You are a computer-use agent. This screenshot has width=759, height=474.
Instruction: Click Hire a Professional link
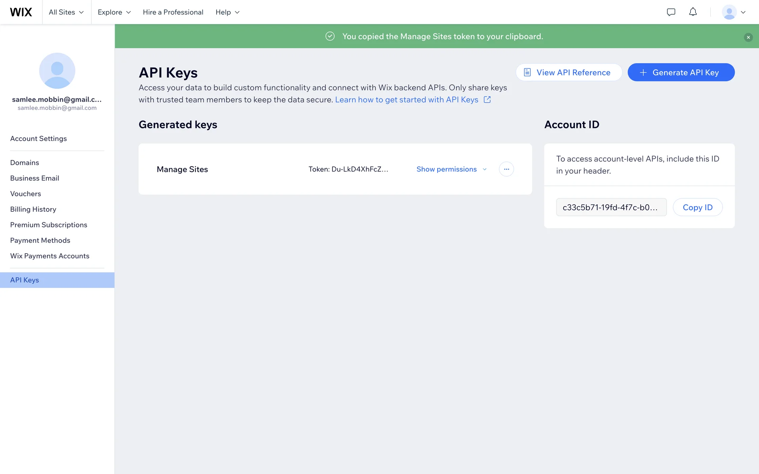point(173,12)
